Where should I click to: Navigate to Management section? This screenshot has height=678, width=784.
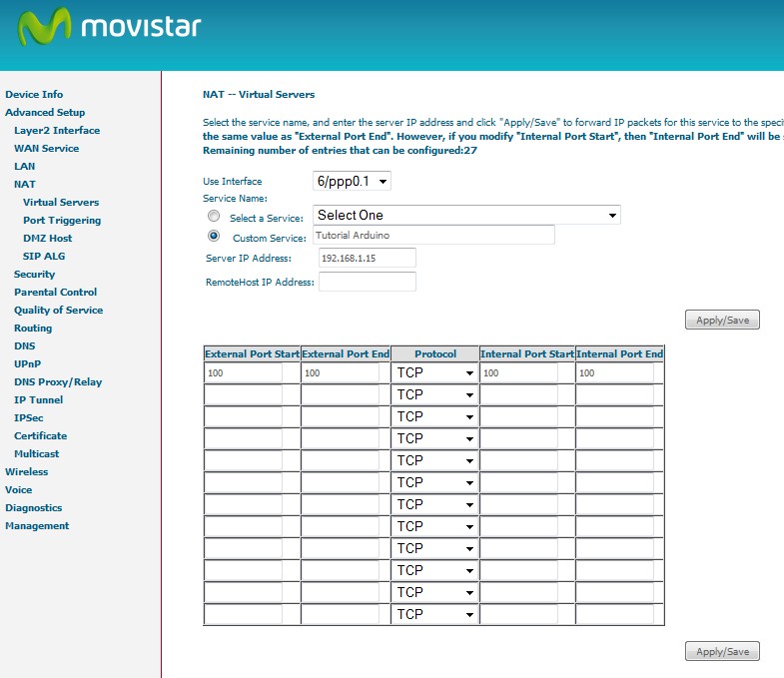coord(37,526)
